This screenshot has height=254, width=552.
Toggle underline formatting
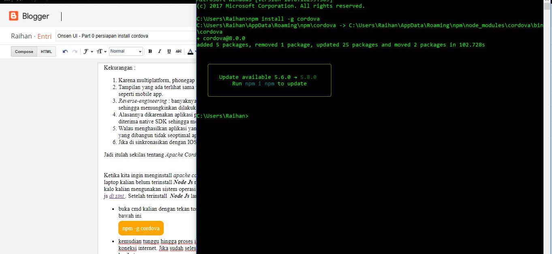168,51
